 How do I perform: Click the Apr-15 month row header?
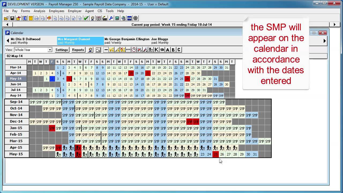click(16, 147)
